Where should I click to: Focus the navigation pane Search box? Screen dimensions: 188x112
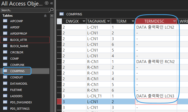pos(25,10)
